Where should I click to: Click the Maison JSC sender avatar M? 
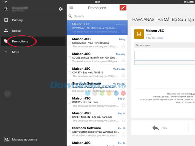click(x=139, y=34)
